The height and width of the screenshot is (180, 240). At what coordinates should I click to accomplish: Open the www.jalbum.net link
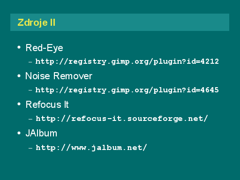91,148
